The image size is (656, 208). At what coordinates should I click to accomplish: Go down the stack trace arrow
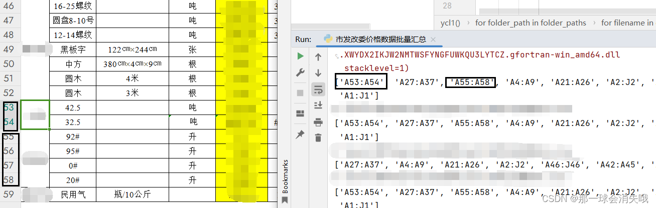318,73
